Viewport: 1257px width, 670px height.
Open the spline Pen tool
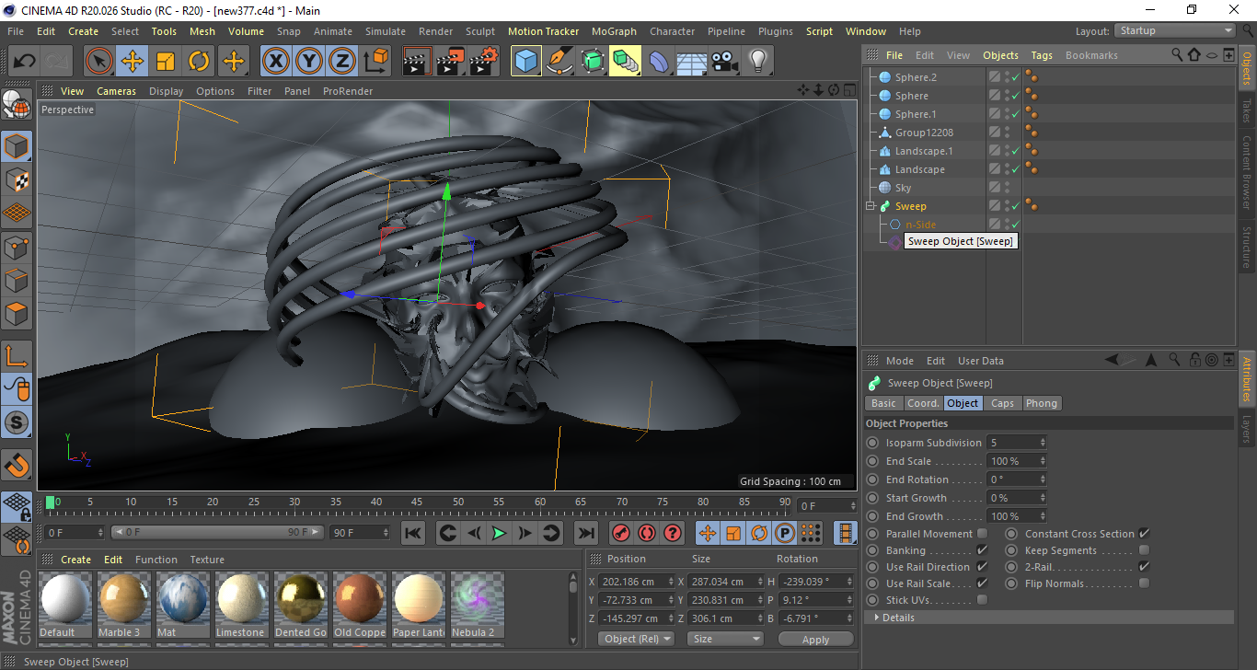[x=559, y=62]
